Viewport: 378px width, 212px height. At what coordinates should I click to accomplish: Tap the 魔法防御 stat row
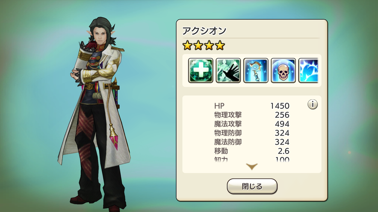[252, 142]
